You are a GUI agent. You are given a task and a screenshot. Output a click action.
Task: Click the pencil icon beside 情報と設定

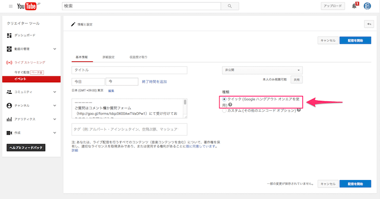(73, 24)
